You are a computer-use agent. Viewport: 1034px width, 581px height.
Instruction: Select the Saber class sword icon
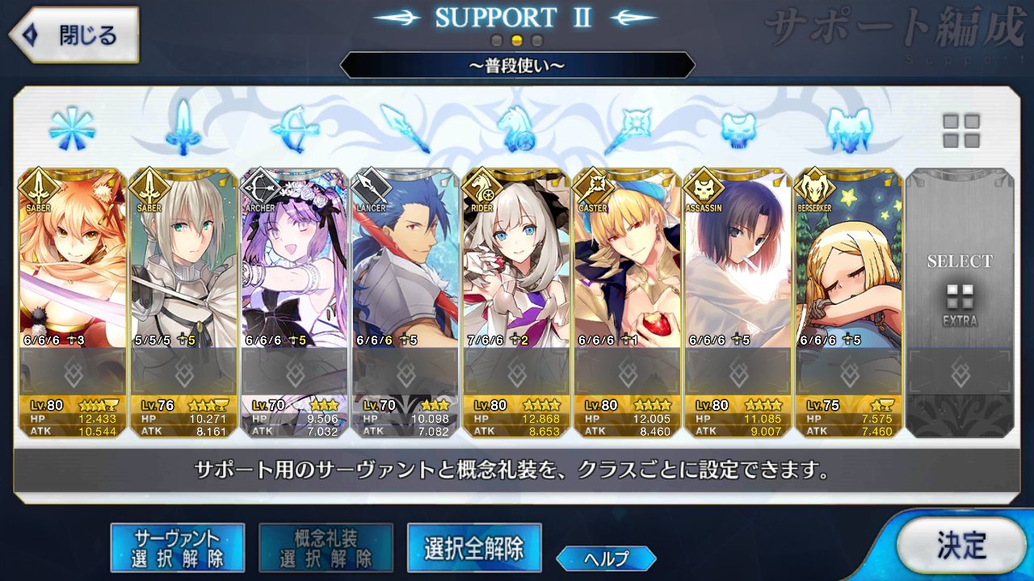click(183, 127)
